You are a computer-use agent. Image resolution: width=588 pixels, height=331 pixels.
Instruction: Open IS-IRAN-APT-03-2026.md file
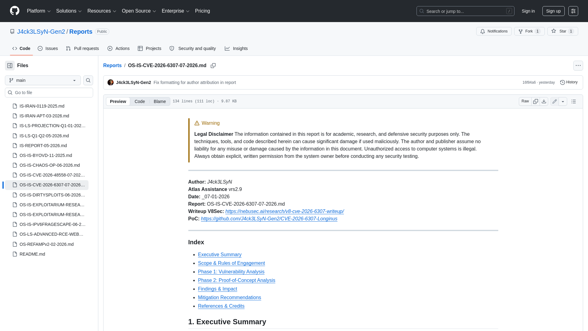click(x=44, y=116)
